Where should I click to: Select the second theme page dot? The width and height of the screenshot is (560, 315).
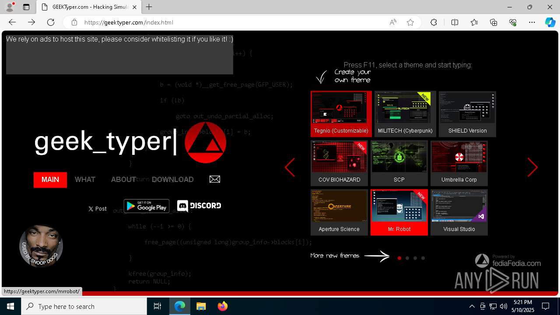[x=407, y=258]
